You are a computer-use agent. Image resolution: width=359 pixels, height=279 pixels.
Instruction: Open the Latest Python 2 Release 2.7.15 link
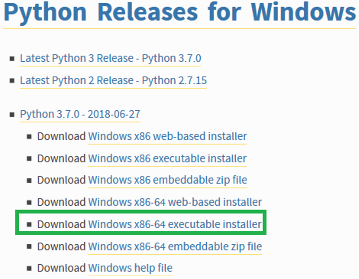click(x=113, y=81)
